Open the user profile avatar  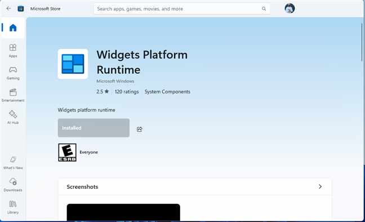(290, 8)
